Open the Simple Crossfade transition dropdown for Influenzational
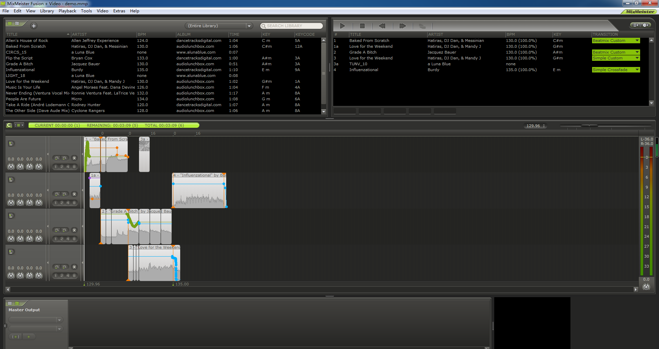This screenshot has height=349, width=659. 637,70
